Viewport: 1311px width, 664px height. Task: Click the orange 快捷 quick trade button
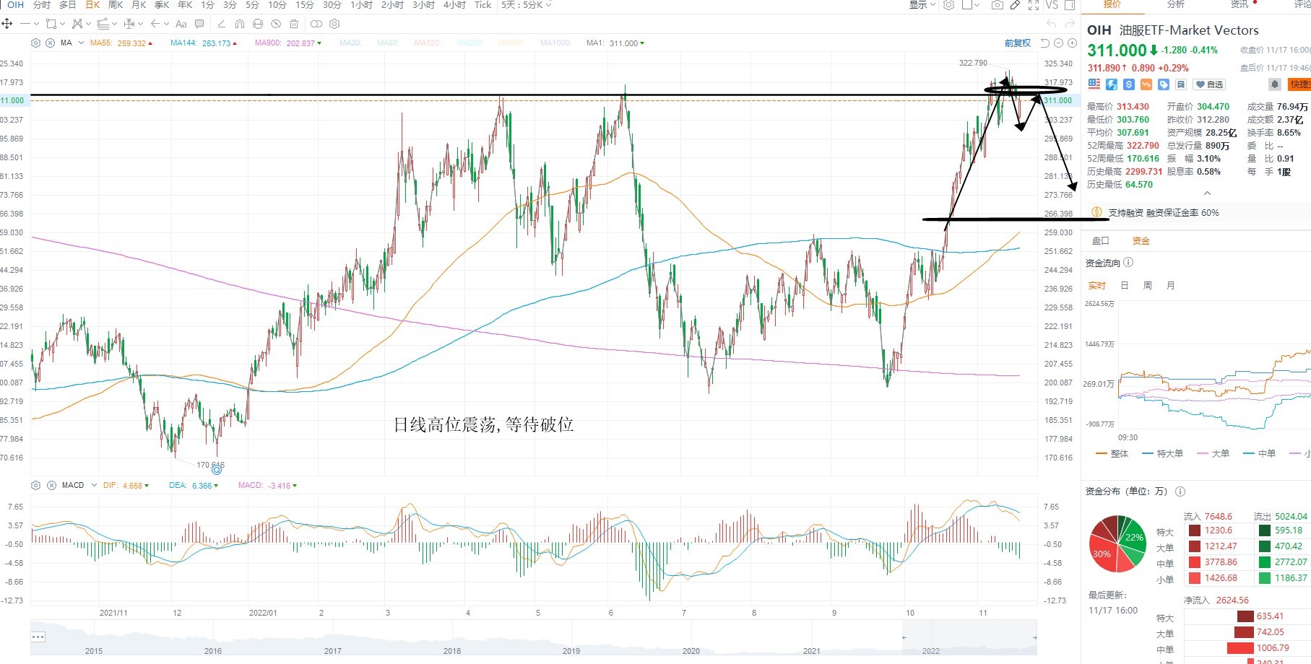coord(1299,84)
